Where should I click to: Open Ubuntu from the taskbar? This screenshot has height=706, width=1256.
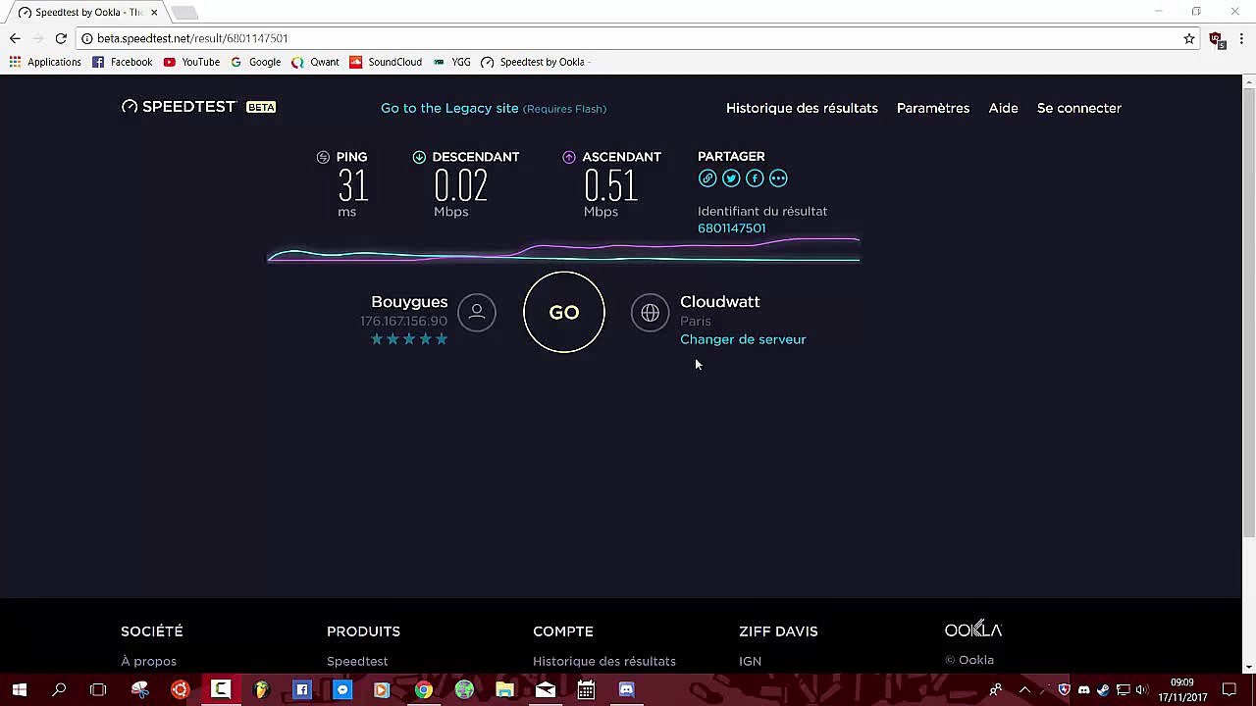tap(180, 690)
